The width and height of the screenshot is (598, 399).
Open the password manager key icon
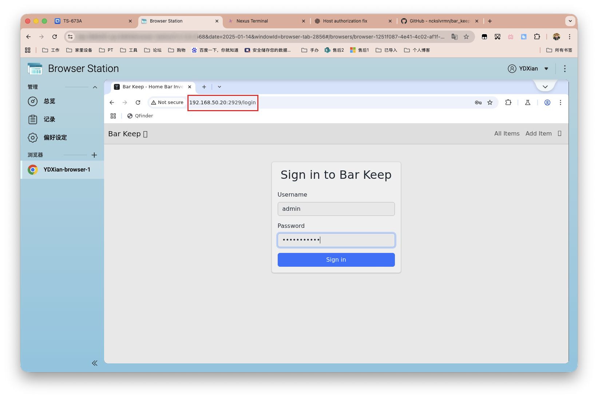[478, 102]
